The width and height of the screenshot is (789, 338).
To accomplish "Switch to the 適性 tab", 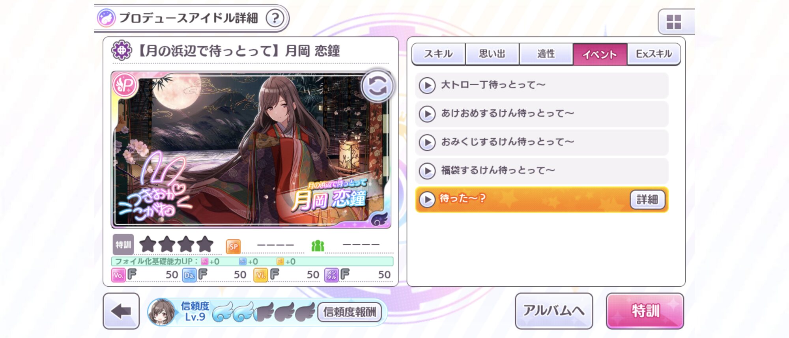I will (x=546, y=54).
